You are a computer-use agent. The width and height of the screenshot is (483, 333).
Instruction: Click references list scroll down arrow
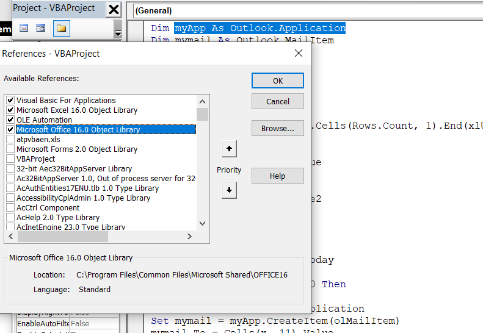click(202, 223)
